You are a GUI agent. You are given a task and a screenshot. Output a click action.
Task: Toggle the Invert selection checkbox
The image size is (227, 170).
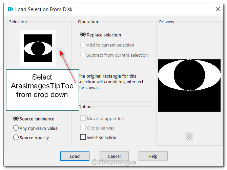(x=83, y=137)
